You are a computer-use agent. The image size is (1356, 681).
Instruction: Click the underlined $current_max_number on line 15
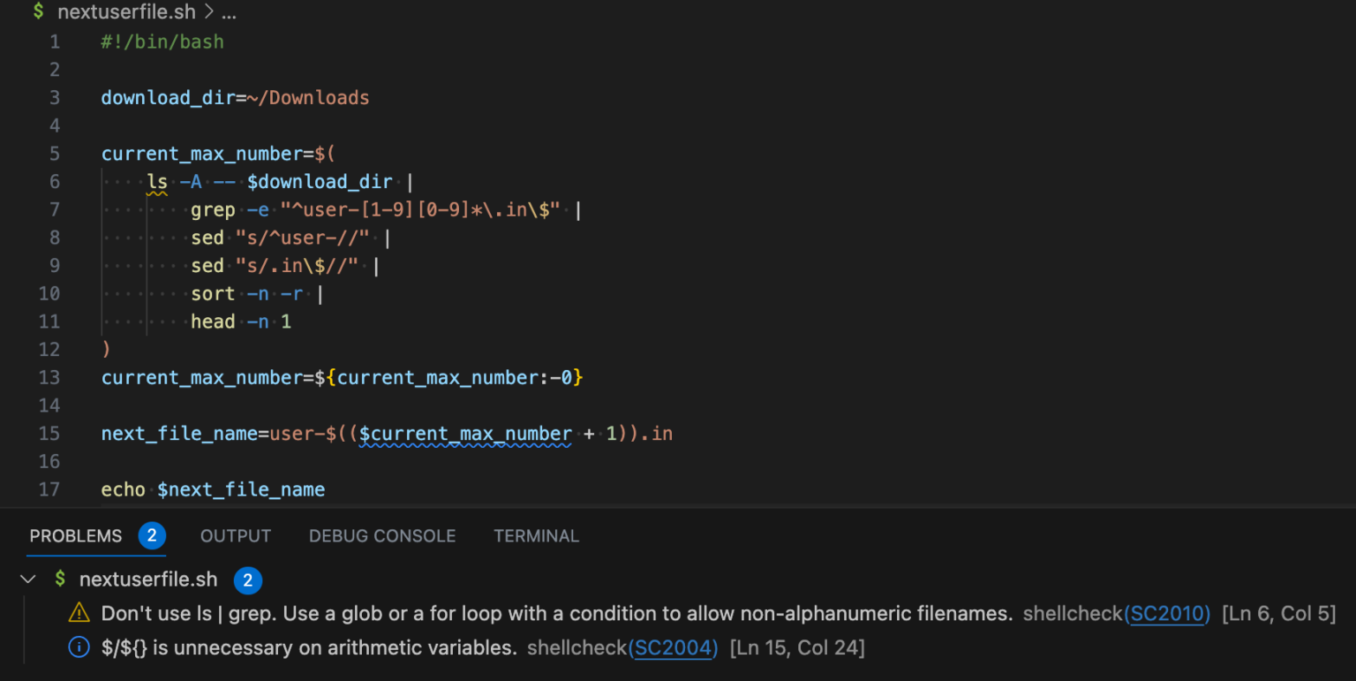pyautogui.click(x=466, y=434)
